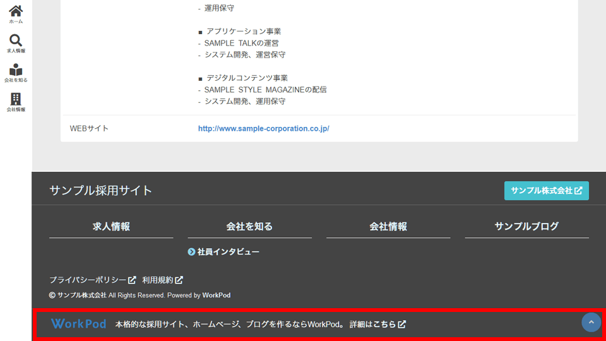Click the 詳細はこちら link in banner
Viewport: 606px width, 341px height.
point(377,324)
